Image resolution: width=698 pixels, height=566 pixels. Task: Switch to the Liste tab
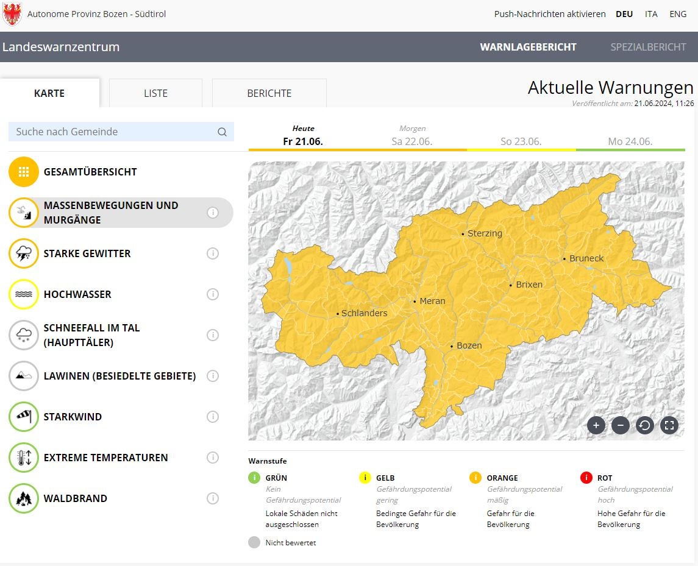(x=155, y=93)
